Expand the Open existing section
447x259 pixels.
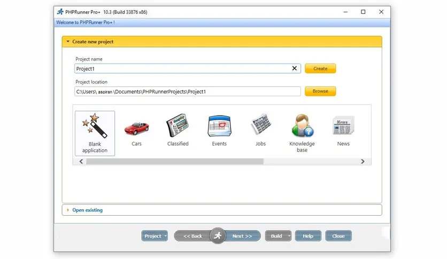[222, 210]
